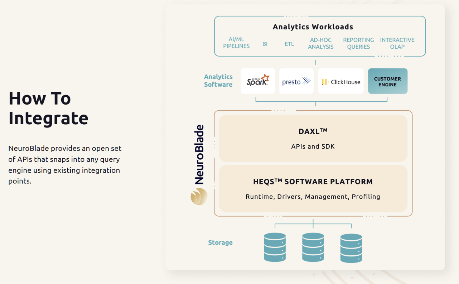Select the middle storage database icon

pyautogui.click(x=313, y=247)
